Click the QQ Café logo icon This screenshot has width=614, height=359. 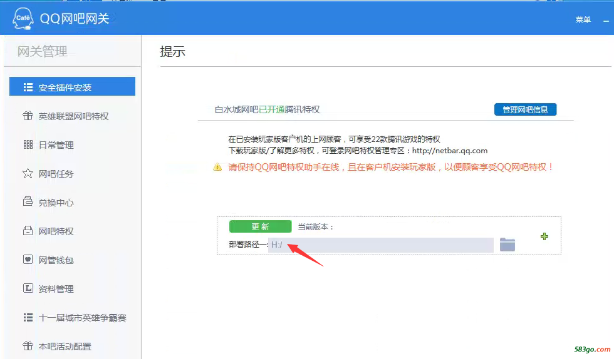click(x=23, y=18)
